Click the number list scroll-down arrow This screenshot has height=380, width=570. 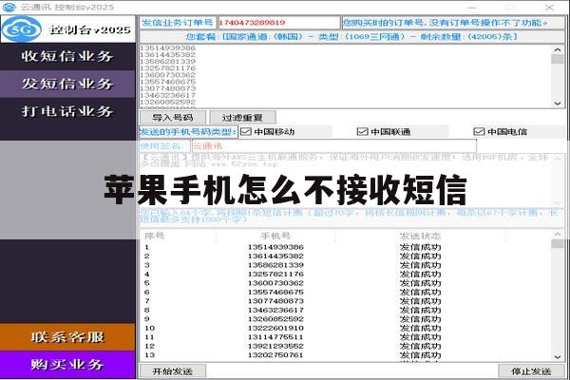[x=558, y=104]
